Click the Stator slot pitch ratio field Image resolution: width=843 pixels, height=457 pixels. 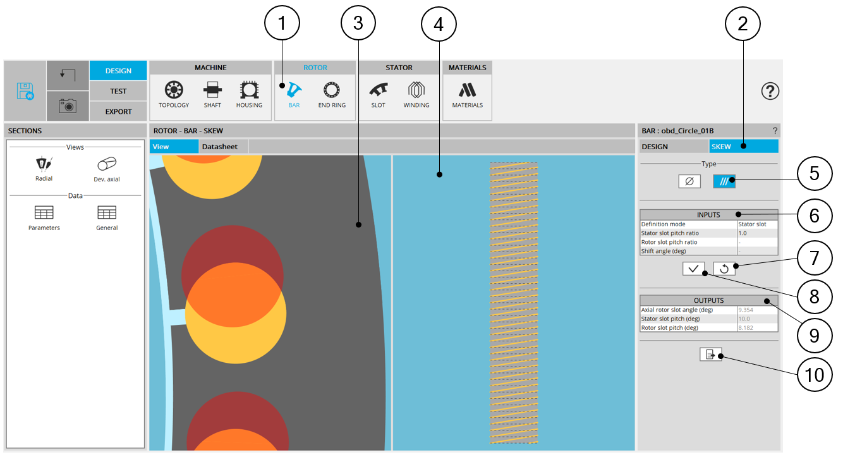pos(756,233)
